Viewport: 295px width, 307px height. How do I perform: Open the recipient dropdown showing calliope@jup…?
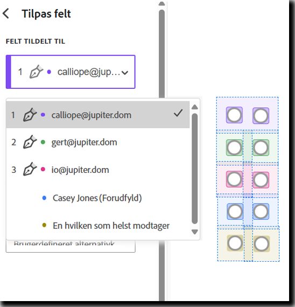pyautogui.click(x=71, y=72)
